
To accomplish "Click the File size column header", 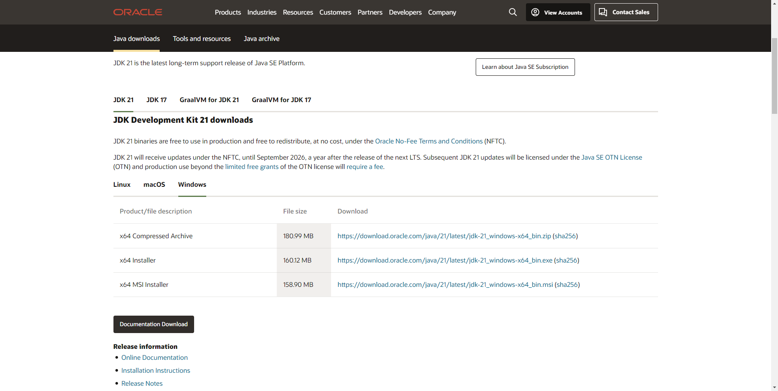I will (x=295, y=211).
